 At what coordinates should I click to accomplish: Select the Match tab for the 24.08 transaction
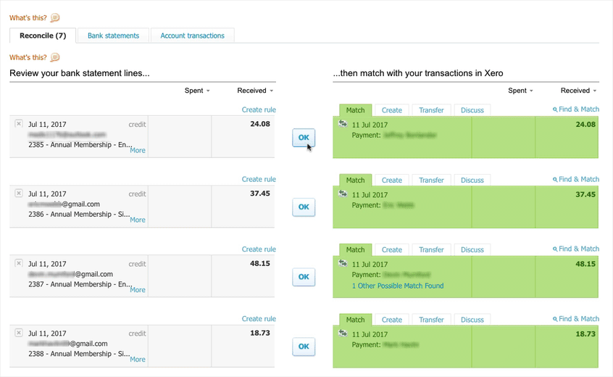[x=355, y=110]
